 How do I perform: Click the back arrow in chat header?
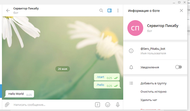coord(8,11)
